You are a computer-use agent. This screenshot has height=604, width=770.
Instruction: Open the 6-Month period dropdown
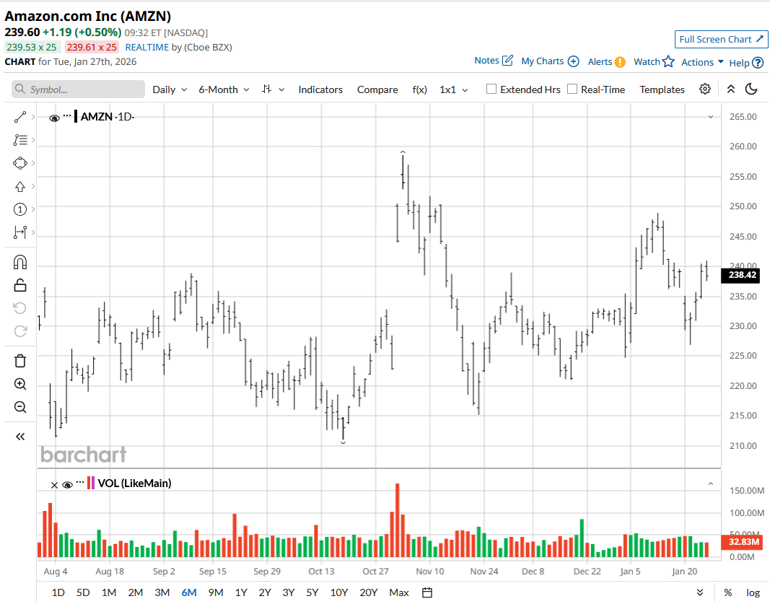pyautogui.click(x=224, y=89)
